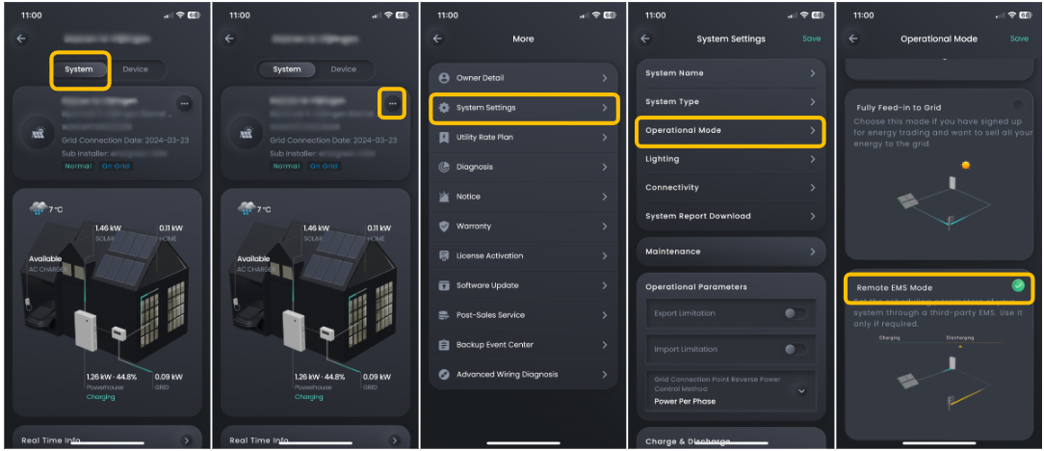
Task: Click the Warranty shield icon
Action: [x=444, y=226]
